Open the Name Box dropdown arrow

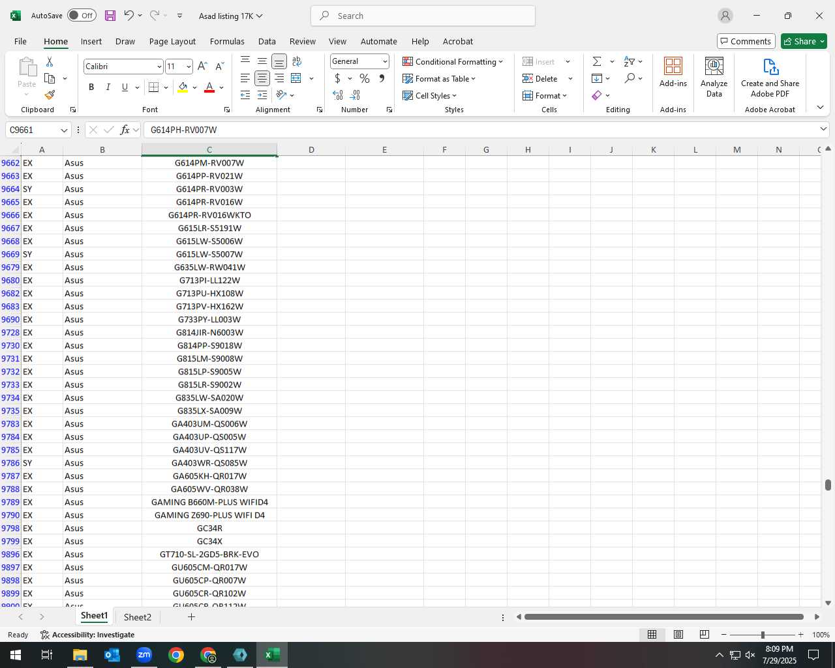(64, 130)
